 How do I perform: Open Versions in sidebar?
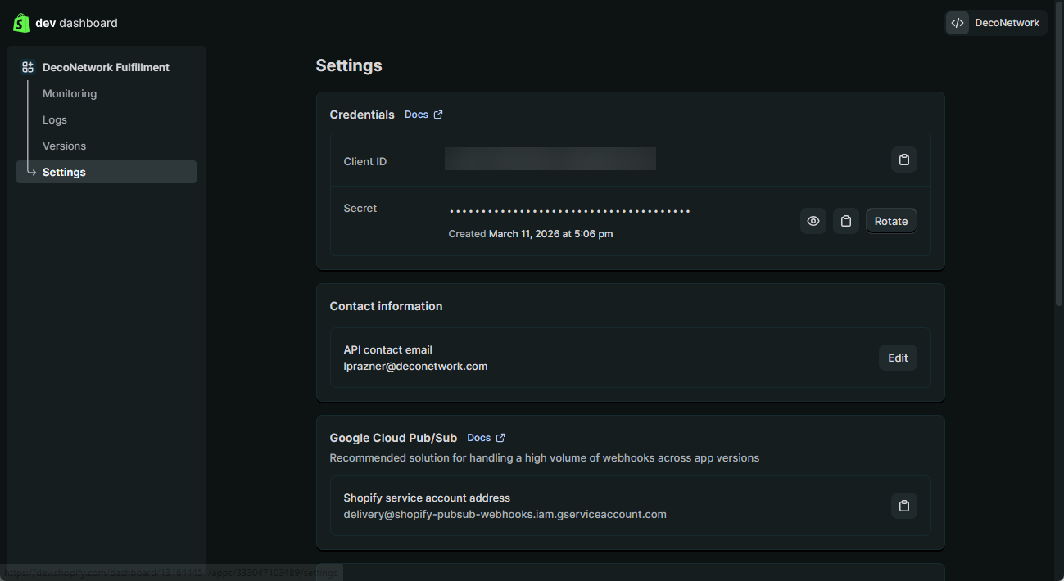pyautogui.click(x=64, y=146)
